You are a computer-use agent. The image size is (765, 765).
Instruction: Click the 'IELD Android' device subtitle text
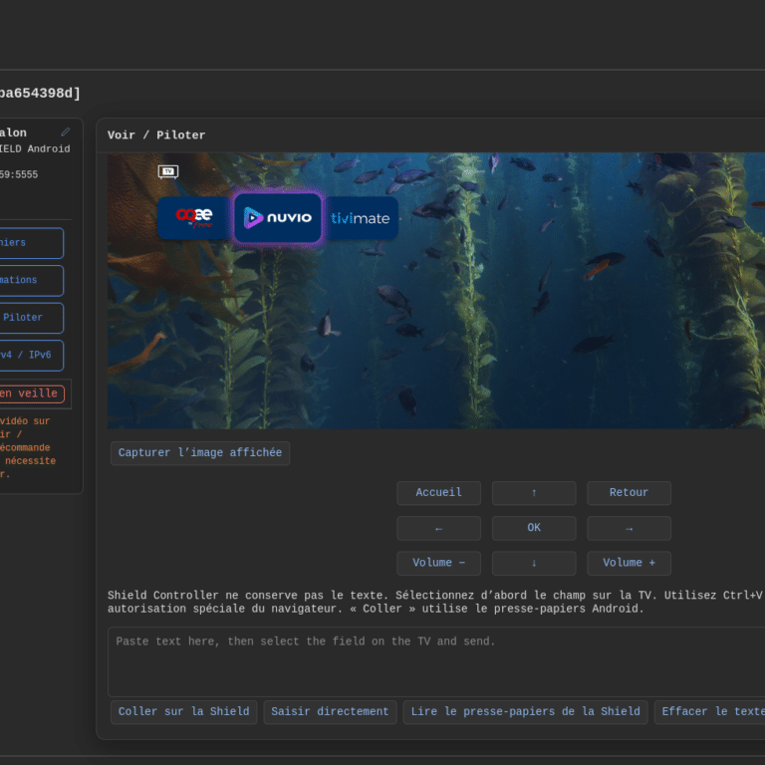click(x=35, y=148)
